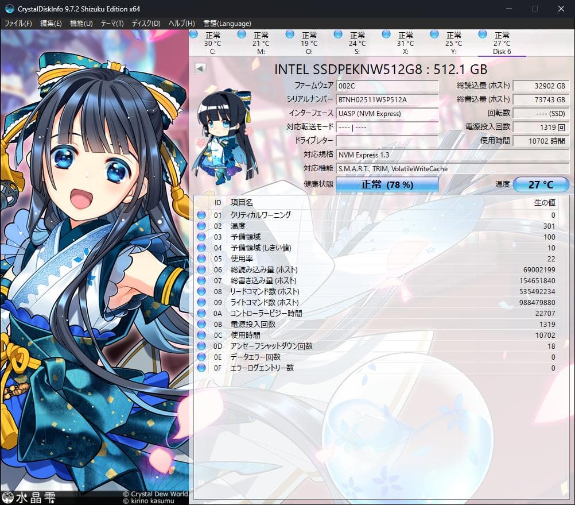Click status orb for 0A コントローラービジー時間

(201, 313)
